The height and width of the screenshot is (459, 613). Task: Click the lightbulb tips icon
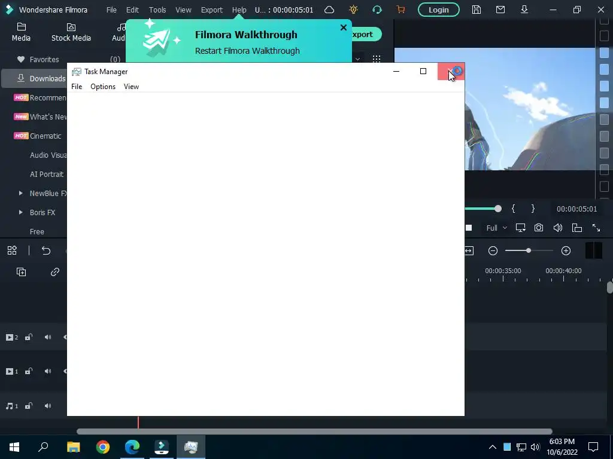click(353, 10)
